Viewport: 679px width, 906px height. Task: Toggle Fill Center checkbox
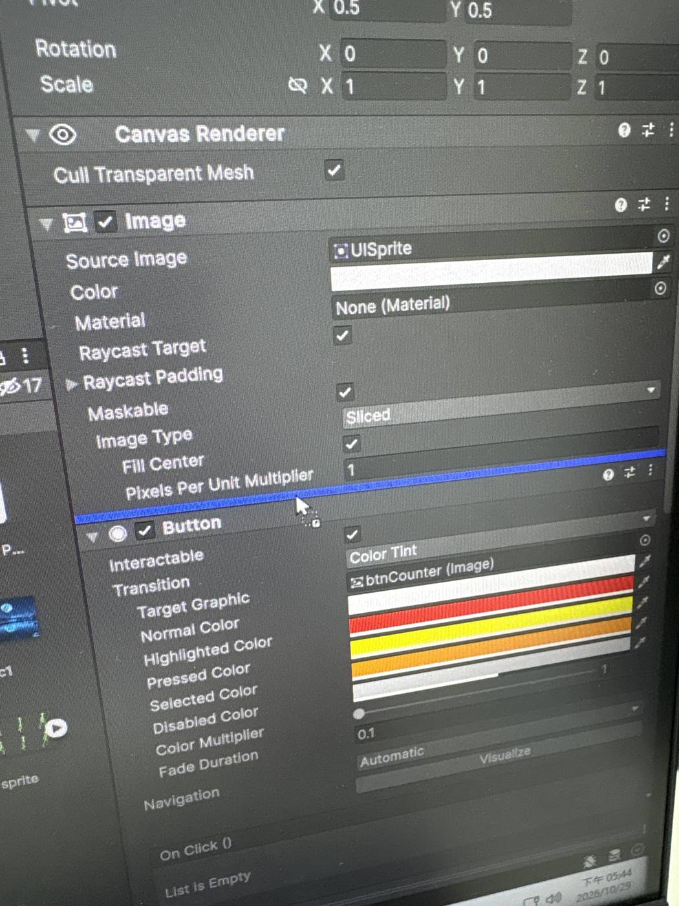(x=351, y=444)
